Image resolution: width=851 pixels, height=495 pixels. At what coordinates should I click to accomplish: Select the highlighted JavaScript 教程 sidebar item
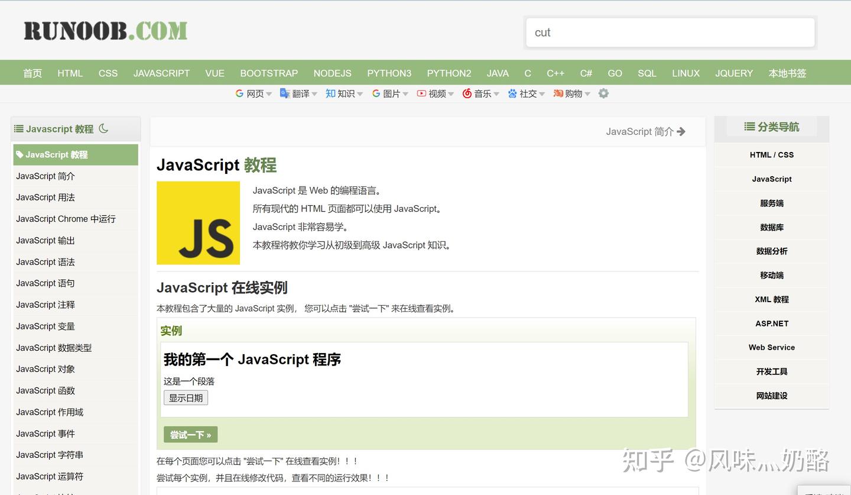coord(76,155)
